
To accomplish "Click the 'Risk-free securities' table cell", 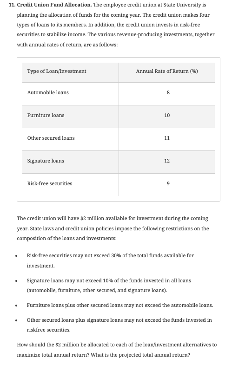I will [x=70, y=185].
